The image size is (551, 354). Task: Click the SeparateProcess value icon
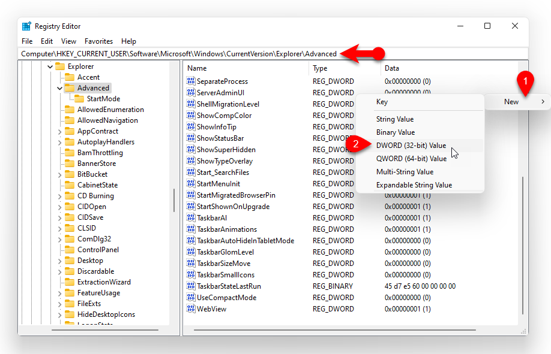tap(191, 81)
